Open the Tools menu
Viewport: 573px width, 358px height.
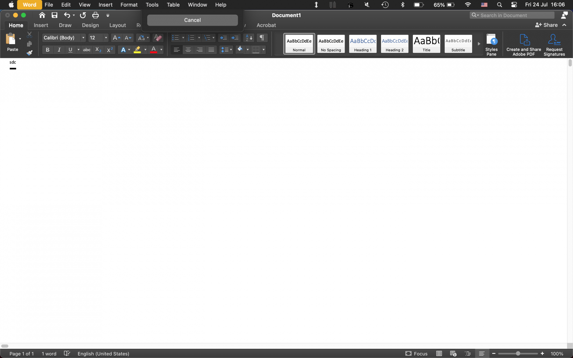pyautogui.click(x=152, y=5)
